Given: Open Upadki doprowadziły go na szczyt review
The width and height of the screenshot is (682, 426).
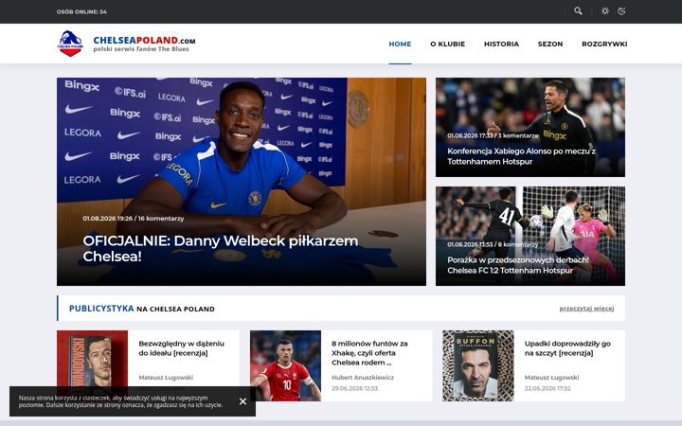Looking at the screenshot, I should click(567, 348).
